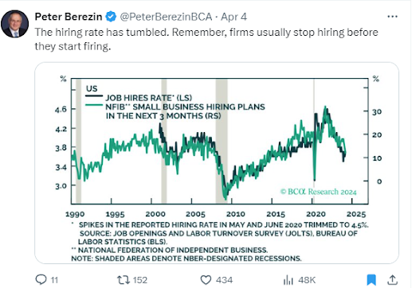This screenshot has height=288, width=412.
Task: Click the 48K views count
Action: (x=307, y=280)
